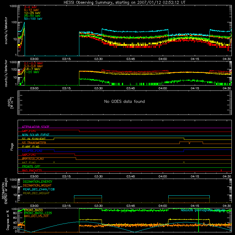The image size is (235, 235).
Task: Select the DECIMATION ENERGY or weight axis title
Action: click(4, 191)
